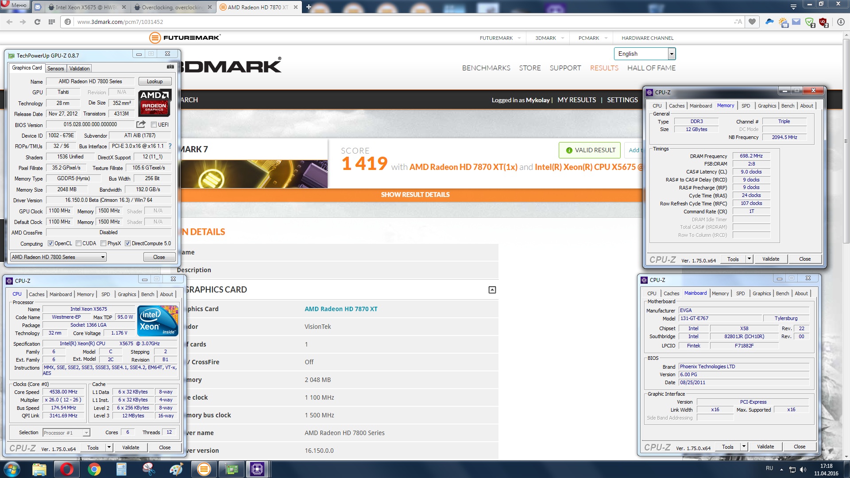The width and height of the screenshot is (850, 478).
Task: Click SHOW RESULT DETAILS orange bar
Action: tap(415, 194)
